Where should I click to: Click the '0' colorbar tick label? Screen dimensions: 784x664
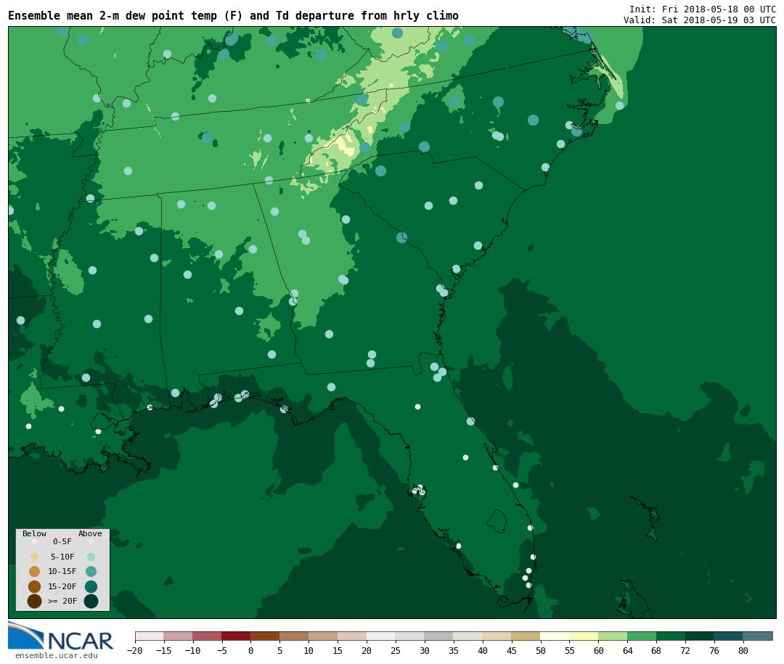[x=251, y=650]
